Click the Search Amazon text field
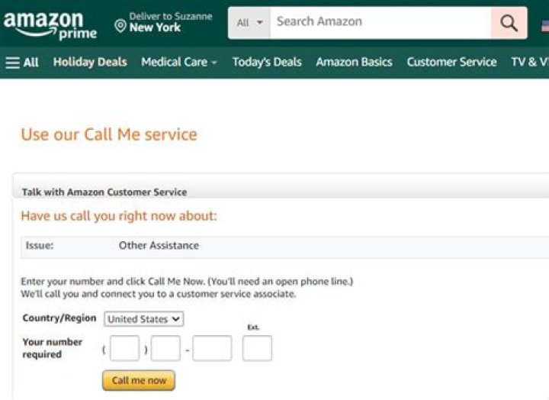This screenshot has height=400, width=549. (380, 22)
